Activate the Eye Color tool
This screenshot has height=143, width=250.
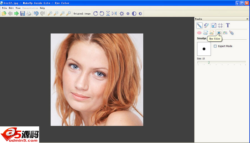tap(219, 33)
